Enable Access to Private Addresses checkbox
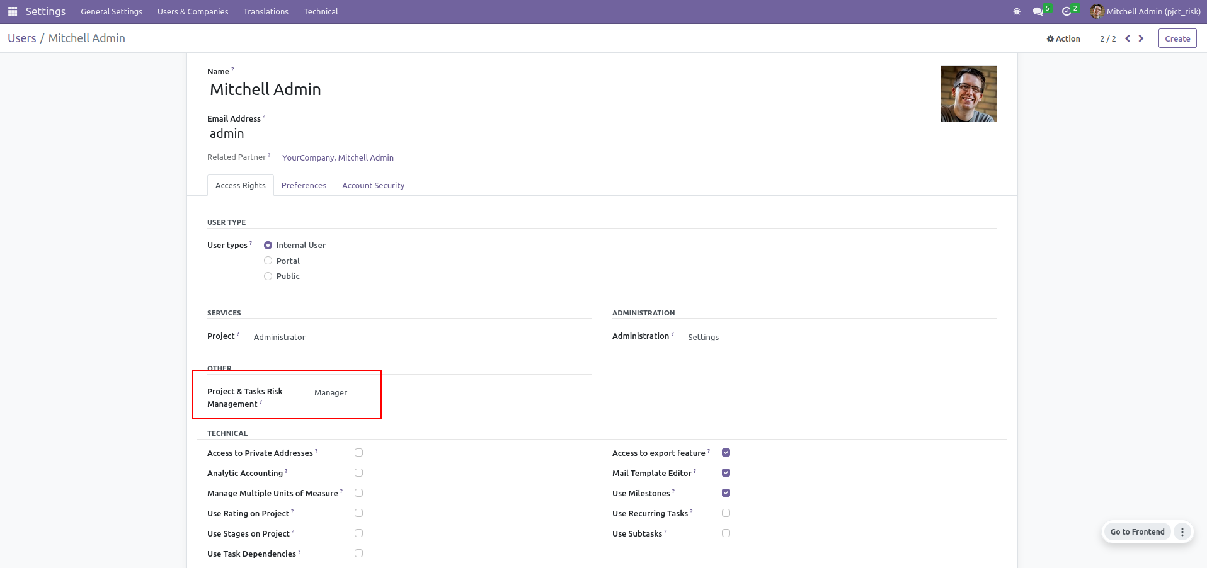The image size is (1207, 568). 358,453
